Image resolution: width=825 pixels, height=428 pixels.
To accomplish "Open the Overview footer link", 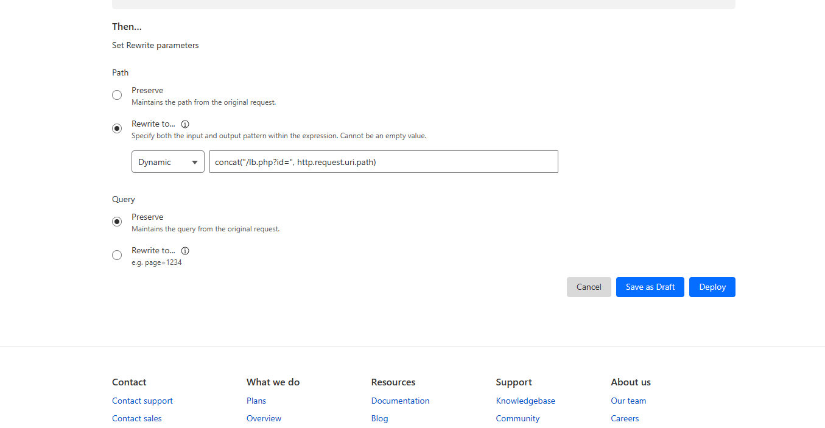I will (264, 418).
